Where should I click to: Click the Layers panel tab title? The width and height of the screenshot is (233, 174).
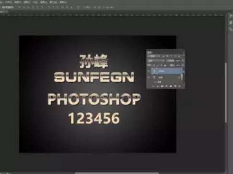pos(150,53)
